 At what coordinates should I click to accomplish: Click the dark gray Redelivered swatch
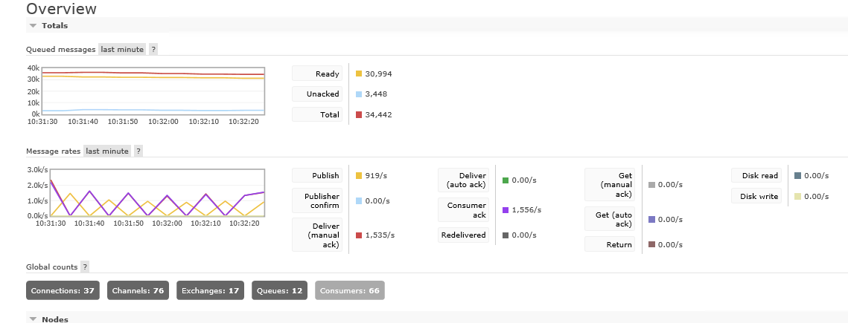[505, 235]
